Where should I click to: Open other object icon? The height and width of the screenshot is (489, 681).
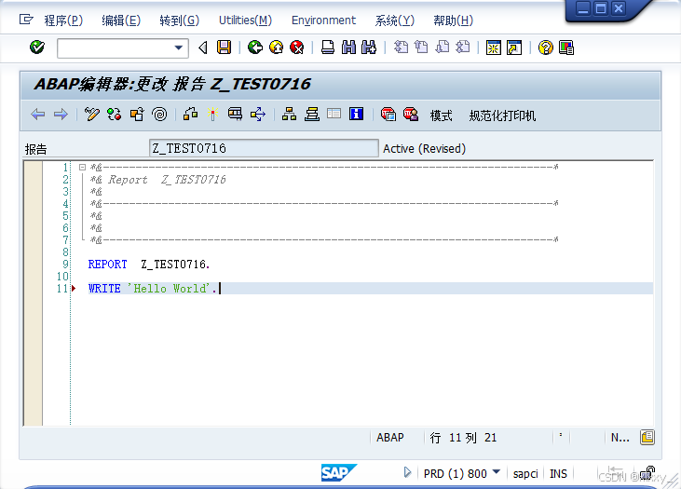pos(137,115)
